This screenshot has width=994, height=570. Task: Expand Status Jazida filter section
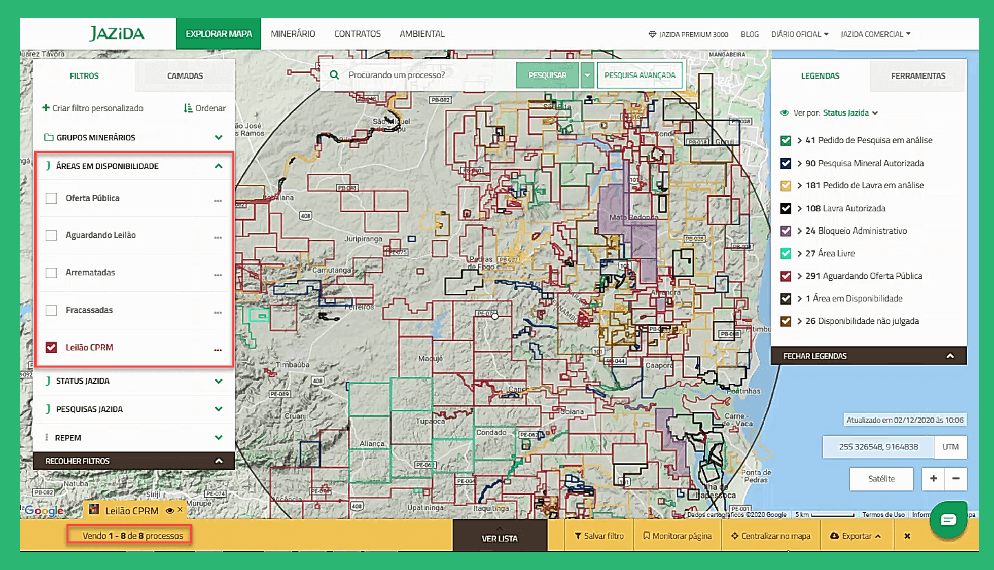coord(219,381)
